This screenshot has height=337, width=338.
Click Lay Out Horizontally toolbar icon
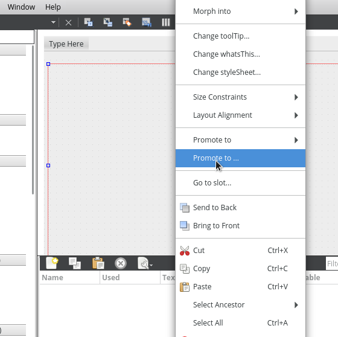click(x=166, y=22)
